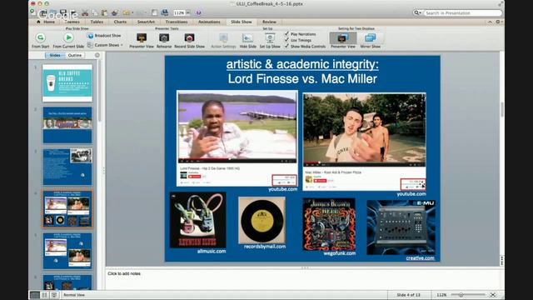Image resolution: width=533 pixels, height=300 pixels.
Task: Open the Themes tab
Action: coord(72,22)
